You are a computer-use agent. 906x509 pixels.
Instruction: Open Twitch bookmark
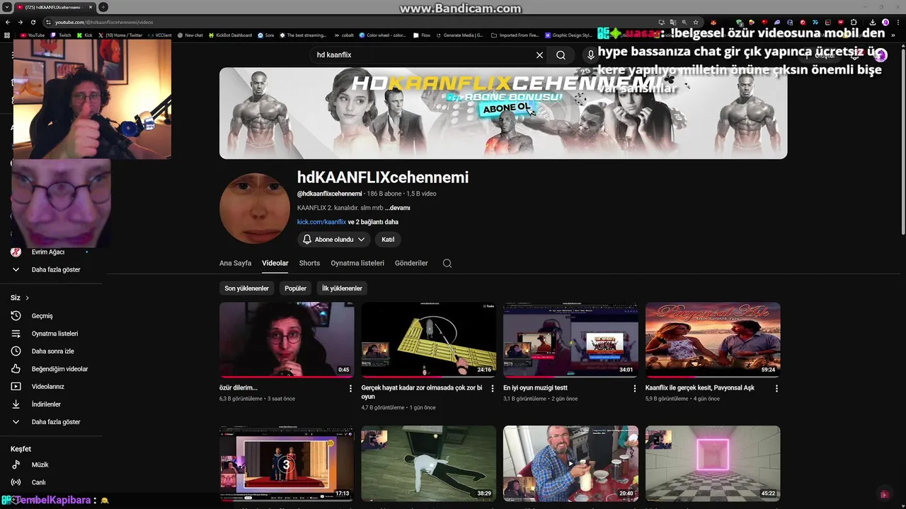[x=62, y=35]
